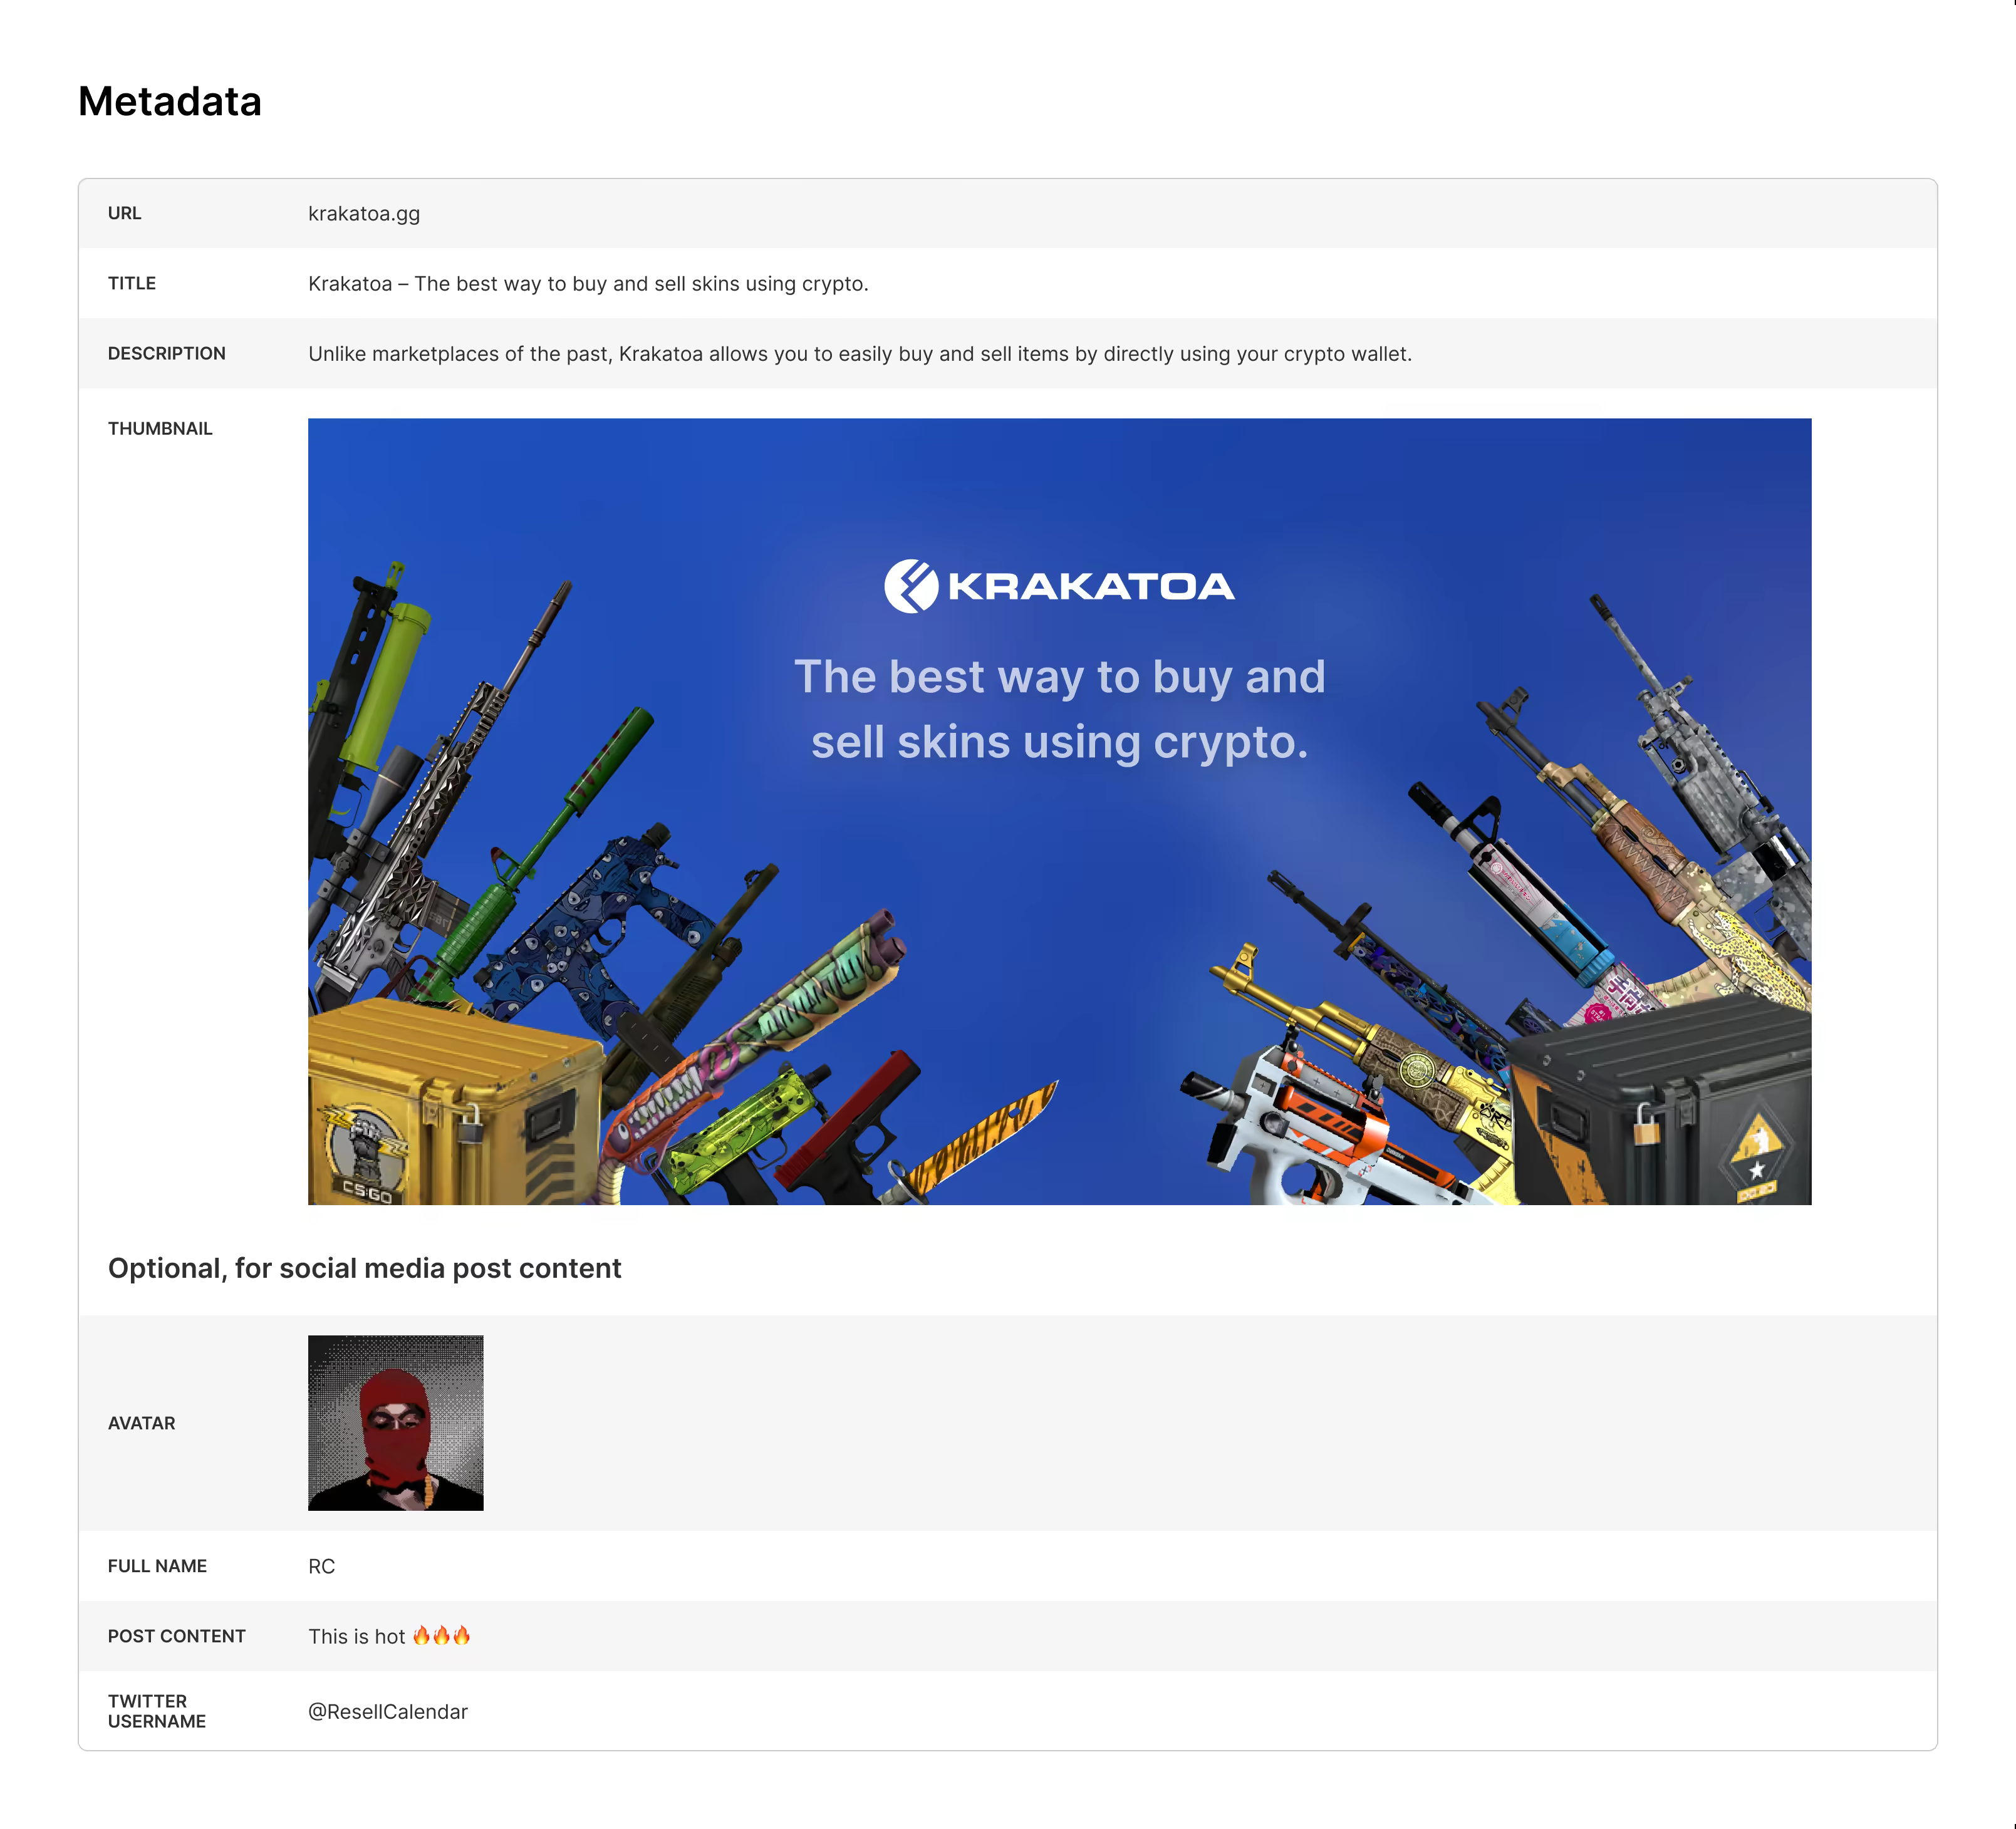This screenshot has width=2016, height=1829.
Task: Open the @ResellCalendar Twitter username
Action: [x=388, y=1712]
